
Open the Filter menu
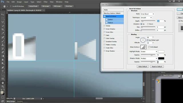point(45,2)
